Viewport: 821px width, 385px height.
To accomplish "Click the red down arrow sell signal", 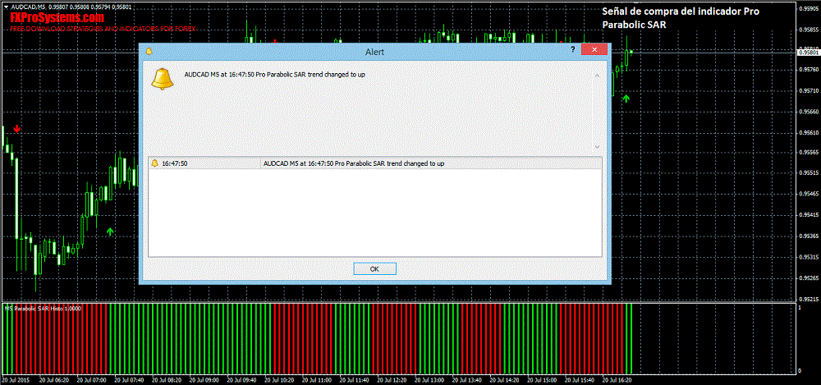I will [x=16, y=129].
